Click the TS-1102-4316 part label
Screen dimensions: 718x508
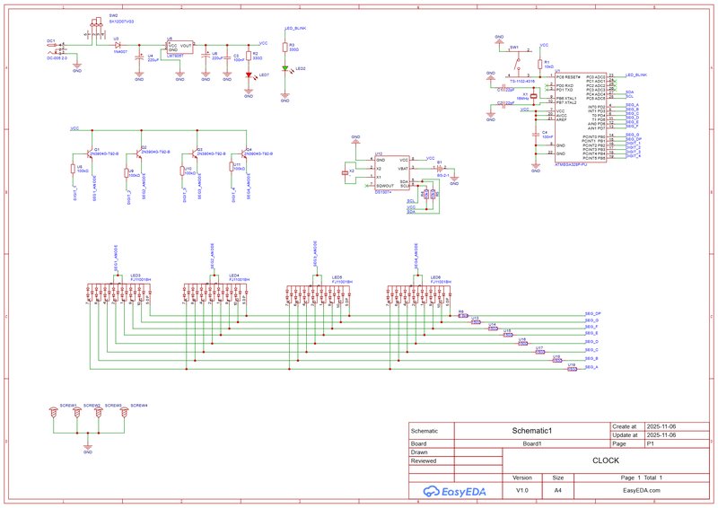(522, 81)
